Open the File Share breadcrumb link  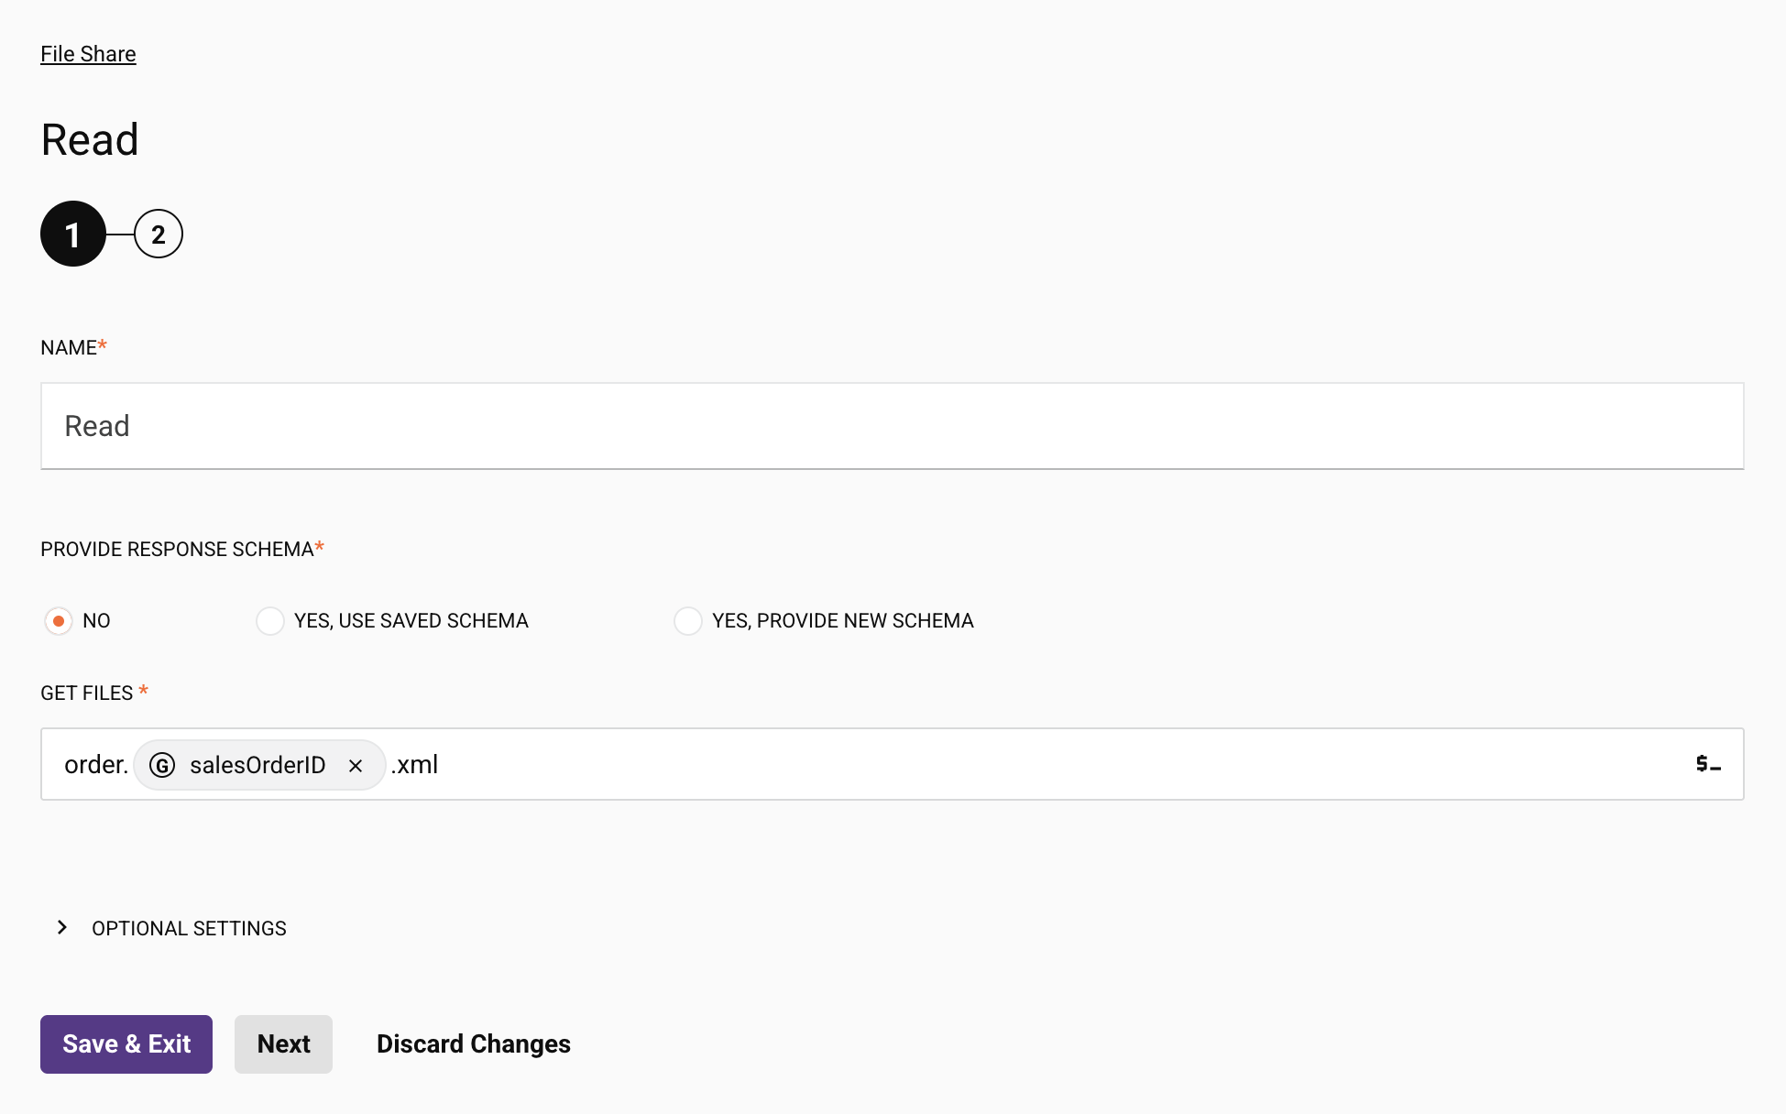tap(87, 53)
